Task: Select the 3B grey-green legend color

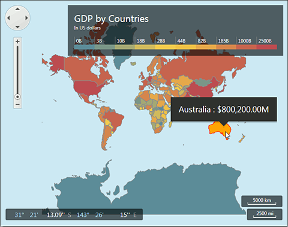Action: point(104,47)
